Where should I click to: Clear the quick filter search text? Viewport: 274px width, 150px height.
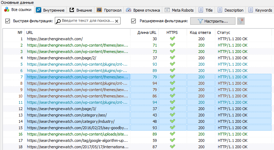(117, 21)
